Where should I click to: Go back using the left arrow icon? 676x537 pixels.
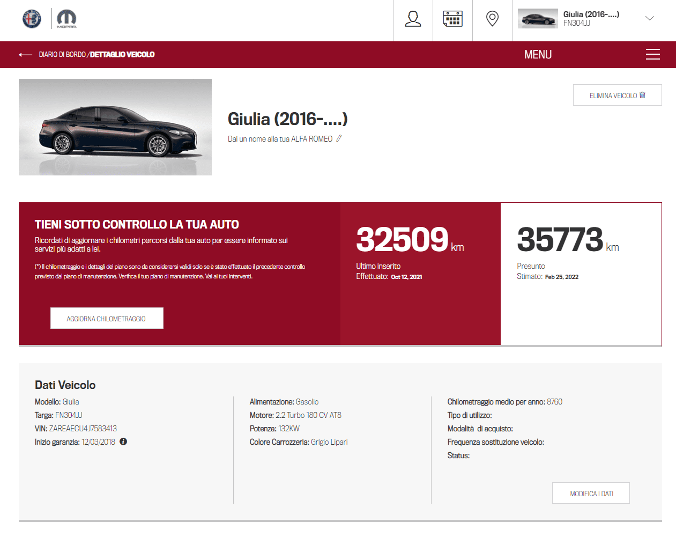point(25,55)
